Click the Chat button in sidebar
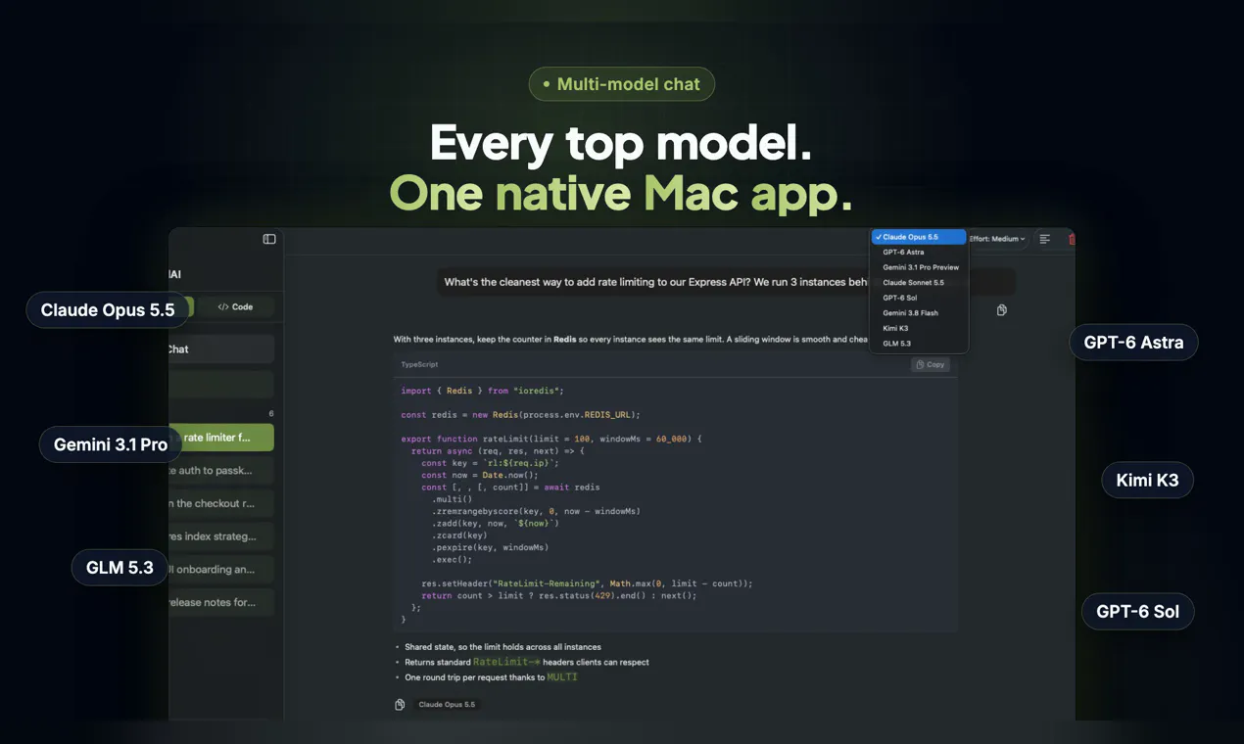The height and width of the screenshot is (744, 1244). click(221, 349)
